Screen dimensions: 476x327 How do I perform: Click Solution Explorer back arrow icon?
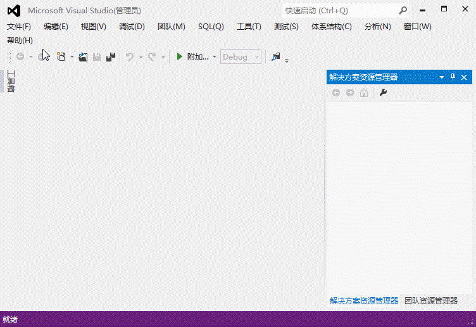(336, 93)
